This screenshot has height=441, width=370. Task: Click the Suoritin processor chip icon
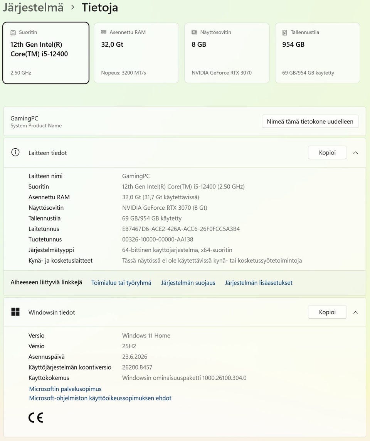[13, 32]
